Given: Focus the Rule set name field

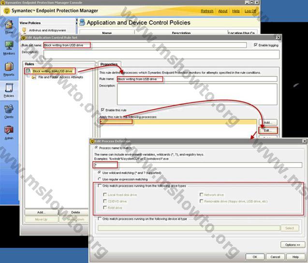Looking at the screenshot, I should (145, 45).
